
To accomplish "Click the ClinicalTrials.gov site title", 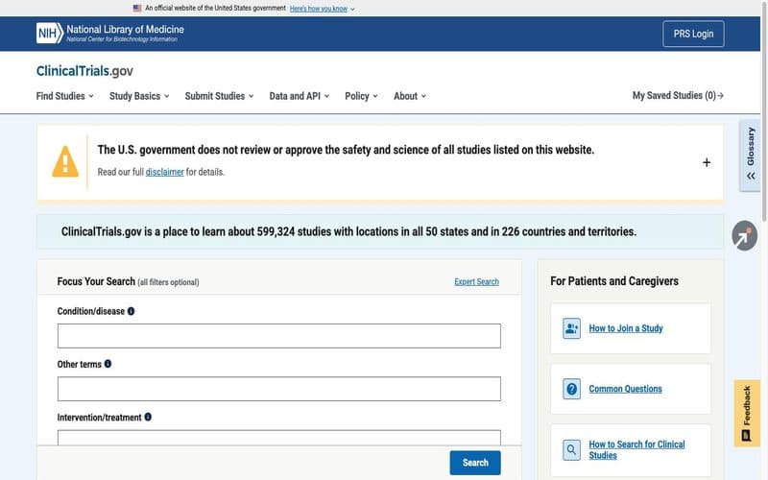I will click(84, 71).
